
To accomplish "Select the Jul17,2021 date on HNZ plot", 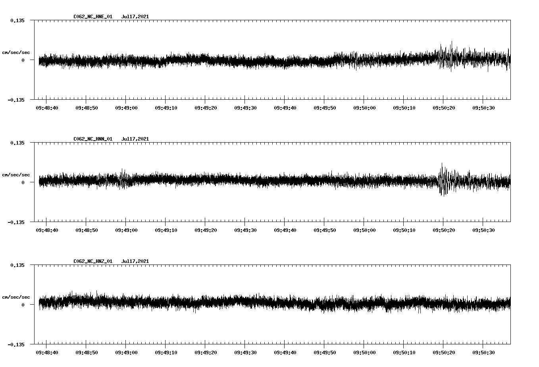I will pos(135,261).
